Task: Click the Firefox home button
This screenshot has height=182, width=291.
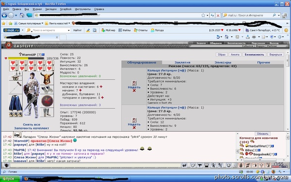Action: tap(22, 15)
